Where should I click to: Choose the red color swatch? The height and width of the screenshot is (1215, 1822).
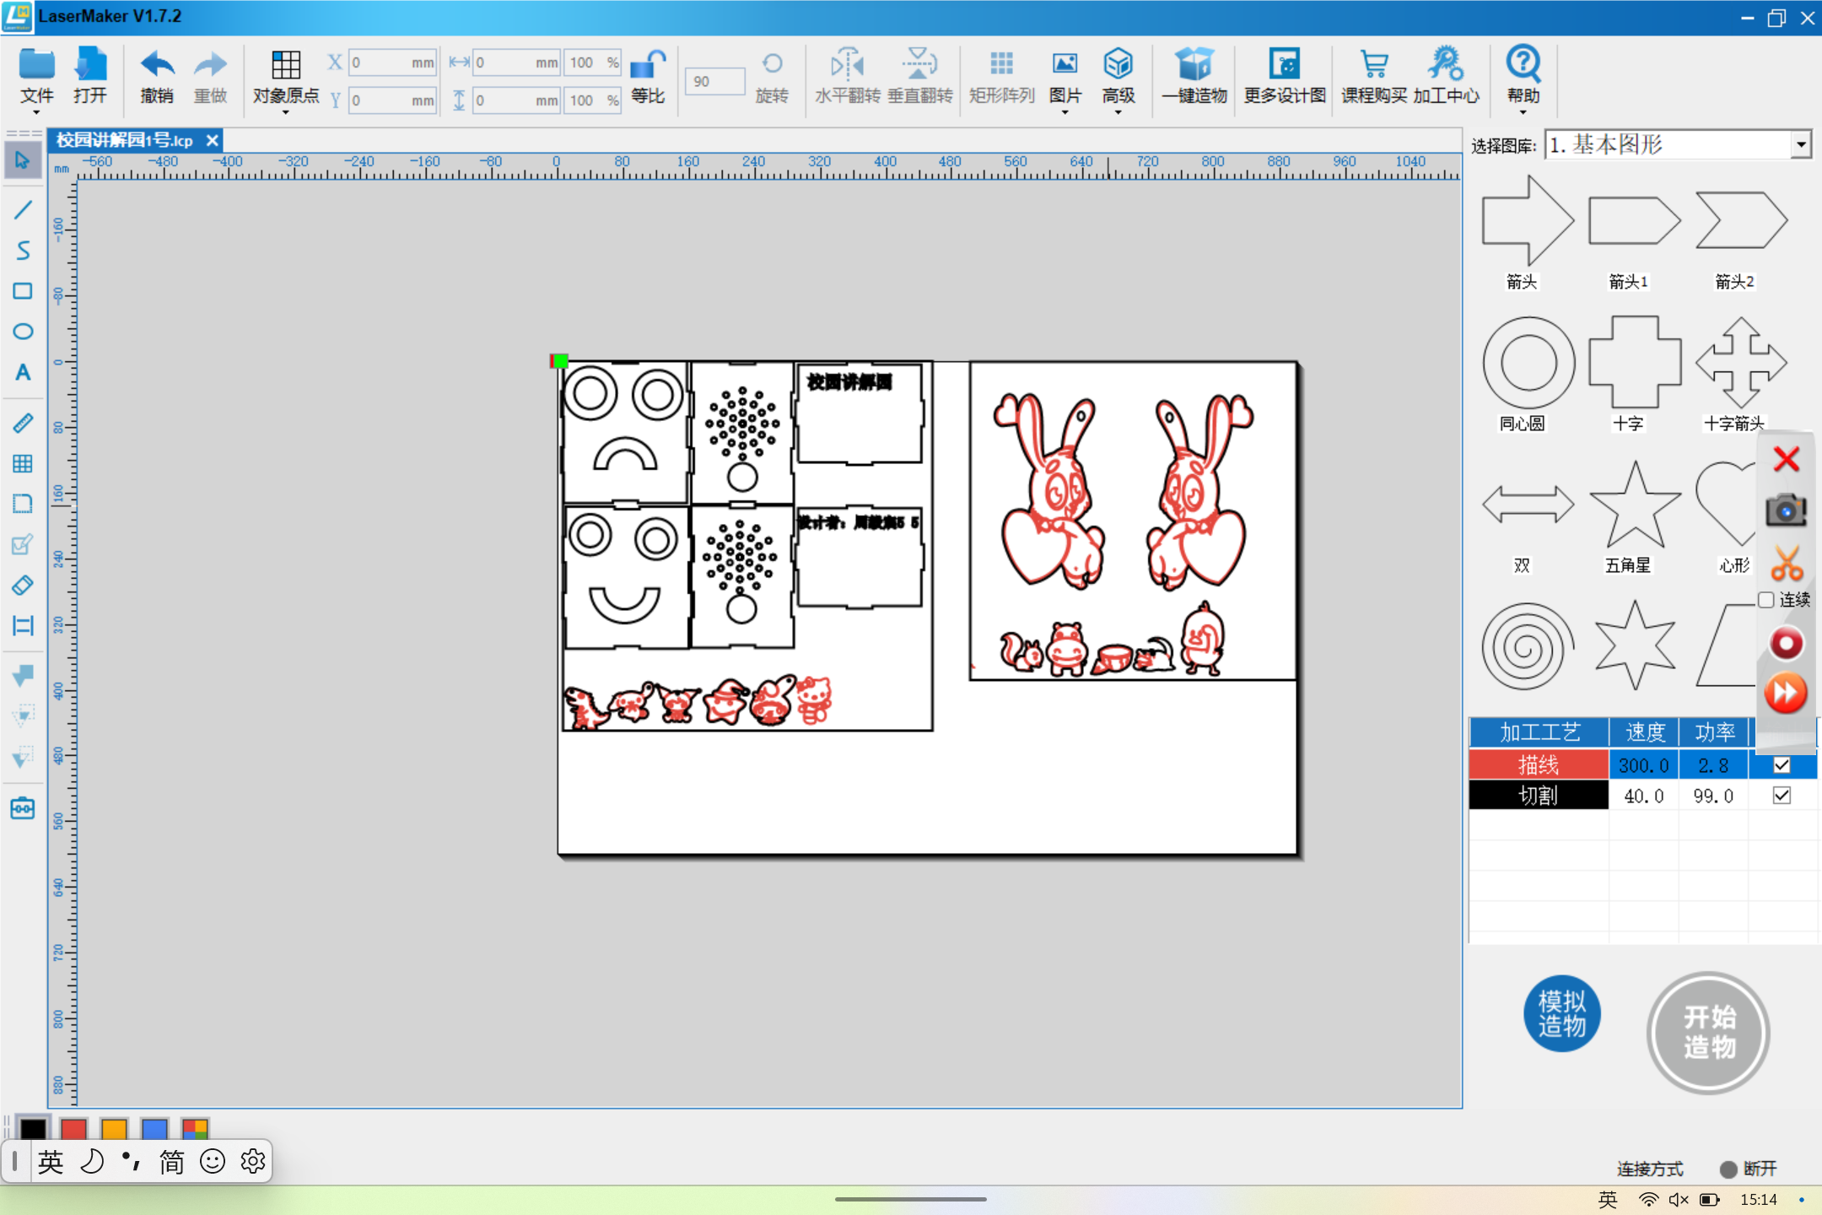pos(73,1128)
